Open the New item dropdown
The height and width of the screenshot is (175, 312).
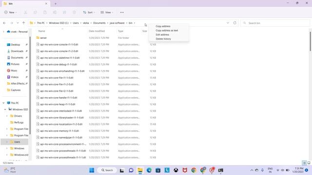coord(10,12)
